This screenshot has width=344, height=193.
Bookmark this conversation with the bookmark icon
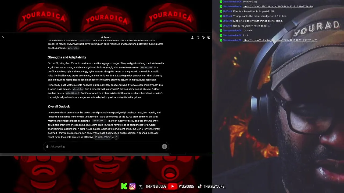[x=198, y=38]
